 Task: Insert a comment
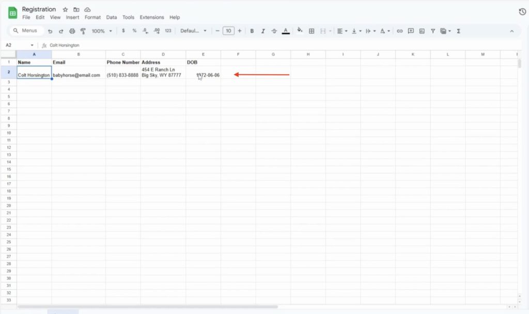(411, 31)
